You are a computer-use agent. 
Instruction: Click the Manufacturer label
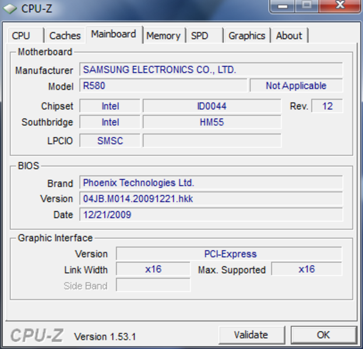[44, 70]
